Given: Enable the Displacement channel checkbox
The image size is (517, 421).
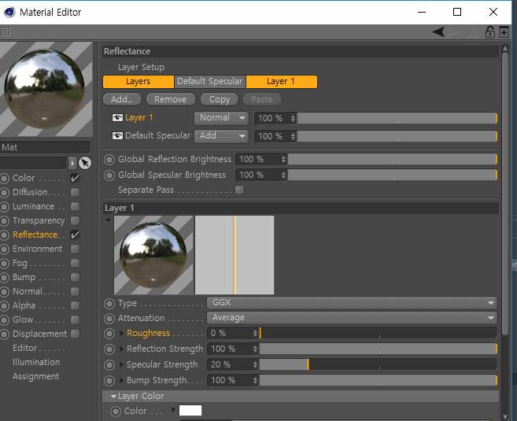Looking at the screenshot, I should [76, 334].
